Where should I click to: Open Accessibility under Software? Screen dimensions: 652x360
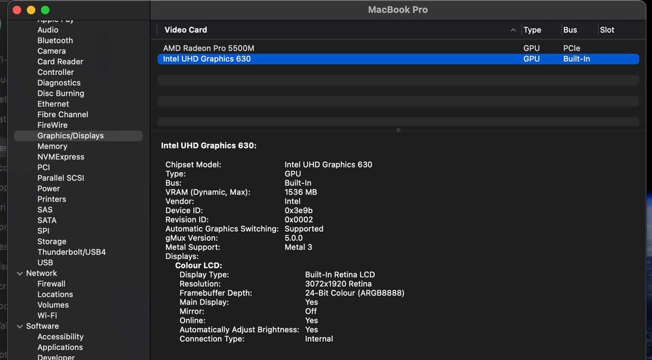[60, 337]
